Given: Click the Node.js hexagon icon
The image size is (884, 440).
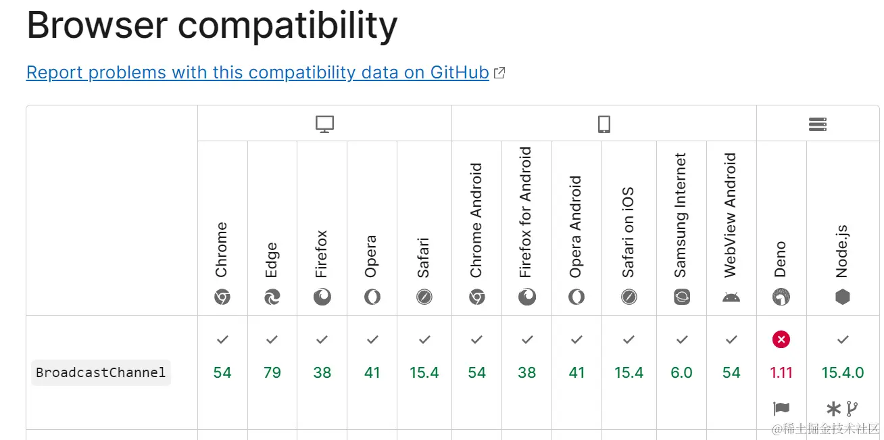Looking at the screenshot, I should point(843,297).
